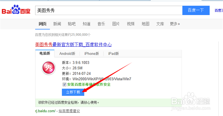Click the 立即下载 download button
The height and width of the screenshot is (116, 223).
click(x=73, y=92)
